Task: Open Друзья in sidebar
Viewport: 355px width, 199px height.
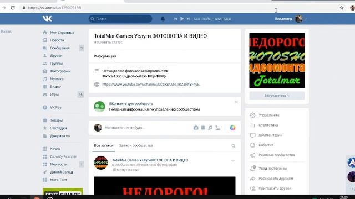Action: point(56,56)
